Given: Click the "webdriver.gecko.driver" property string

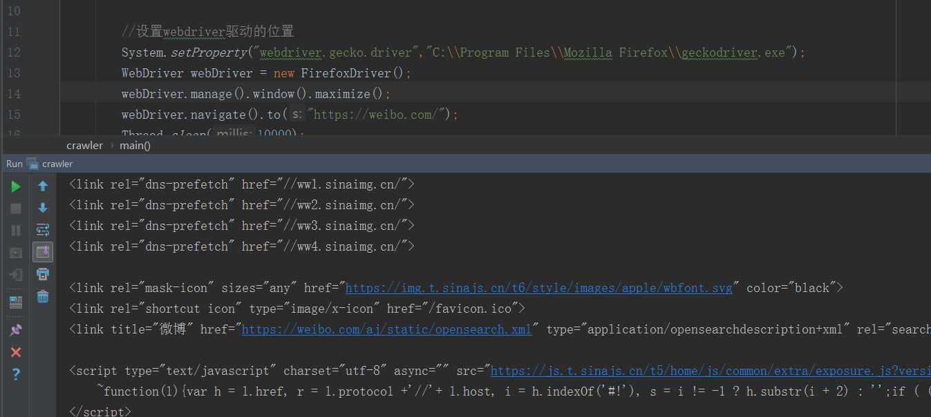Looking at the screenshot, I should 336,52.
